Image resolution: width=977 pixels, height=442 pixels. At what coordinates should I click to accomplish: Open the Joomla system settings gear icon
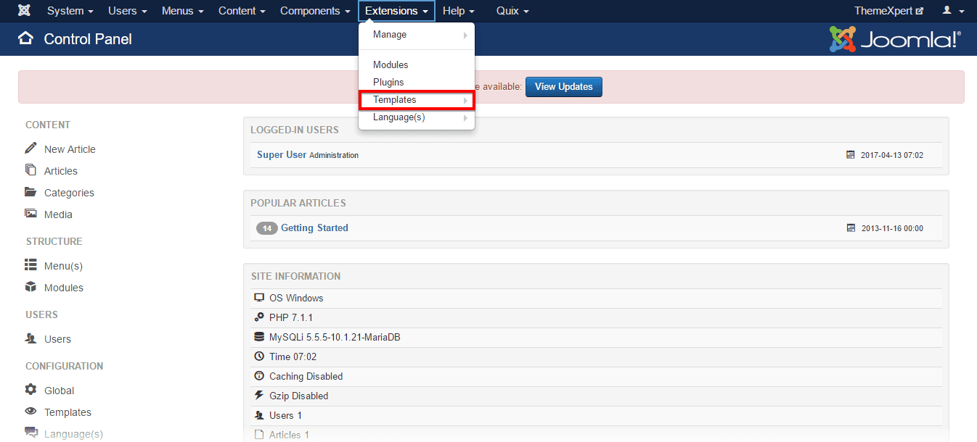pos(24,10)
